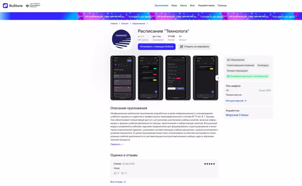302x186 pixels.
Task: Open the Игры menu item
Action: click(x=174, y=5)
